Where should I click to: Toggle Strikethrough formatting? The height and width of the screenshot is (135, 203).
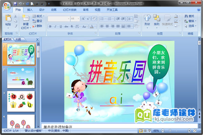tap(66, 26)
